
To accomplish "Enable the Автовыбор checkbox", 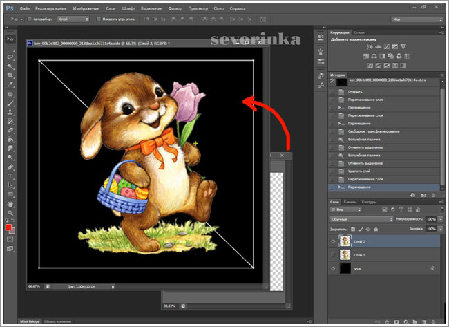I will [x=29, y=19].
